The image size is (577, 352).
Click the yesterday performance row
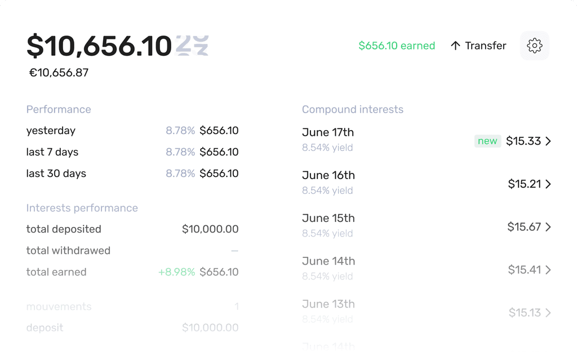click(132, 131)
